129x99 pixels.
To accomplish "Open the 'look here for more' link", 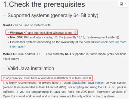I will [114, 42].
